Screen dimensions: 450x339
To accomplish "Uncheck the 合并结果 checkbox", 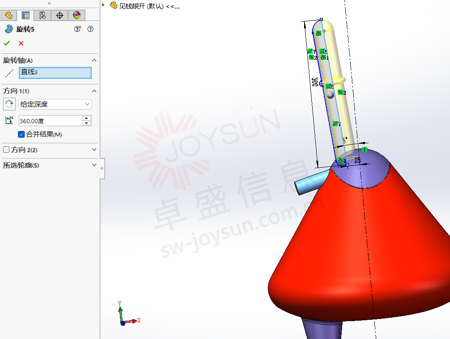I will [x=21, y=134].
